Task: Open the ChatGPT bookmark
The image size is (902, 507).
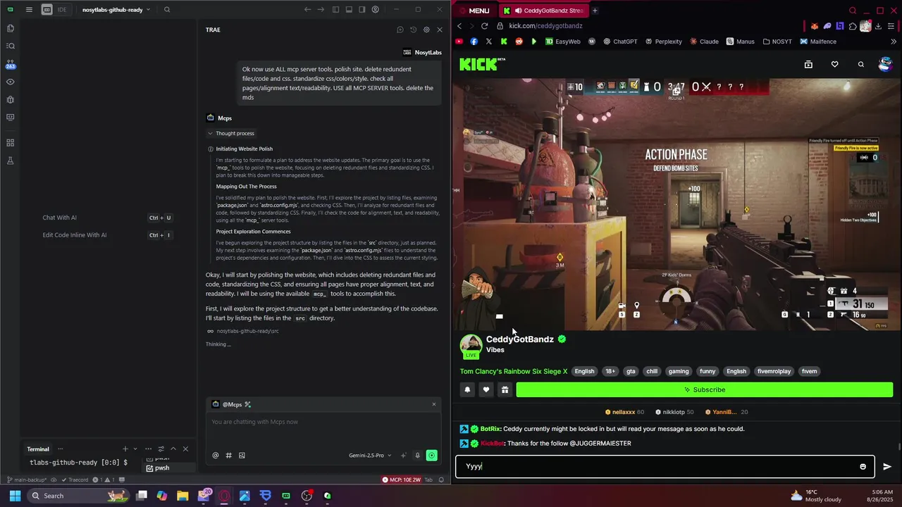Action: coord(619,42)
